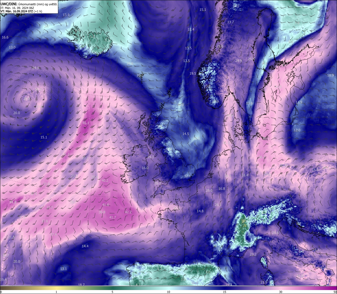Click the 10 tick on color scale
The height and width of the screenshot is (294, 337).
(168, 292)
